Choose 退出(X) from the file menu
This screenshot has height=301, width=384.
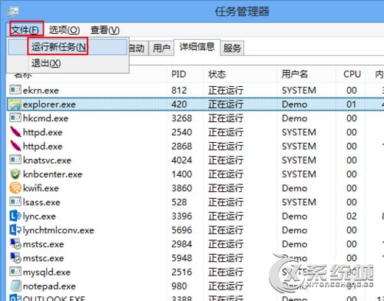click(68, 63)
